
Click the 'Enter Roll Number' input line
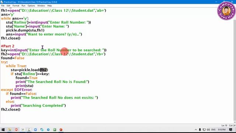coord(48,22)
